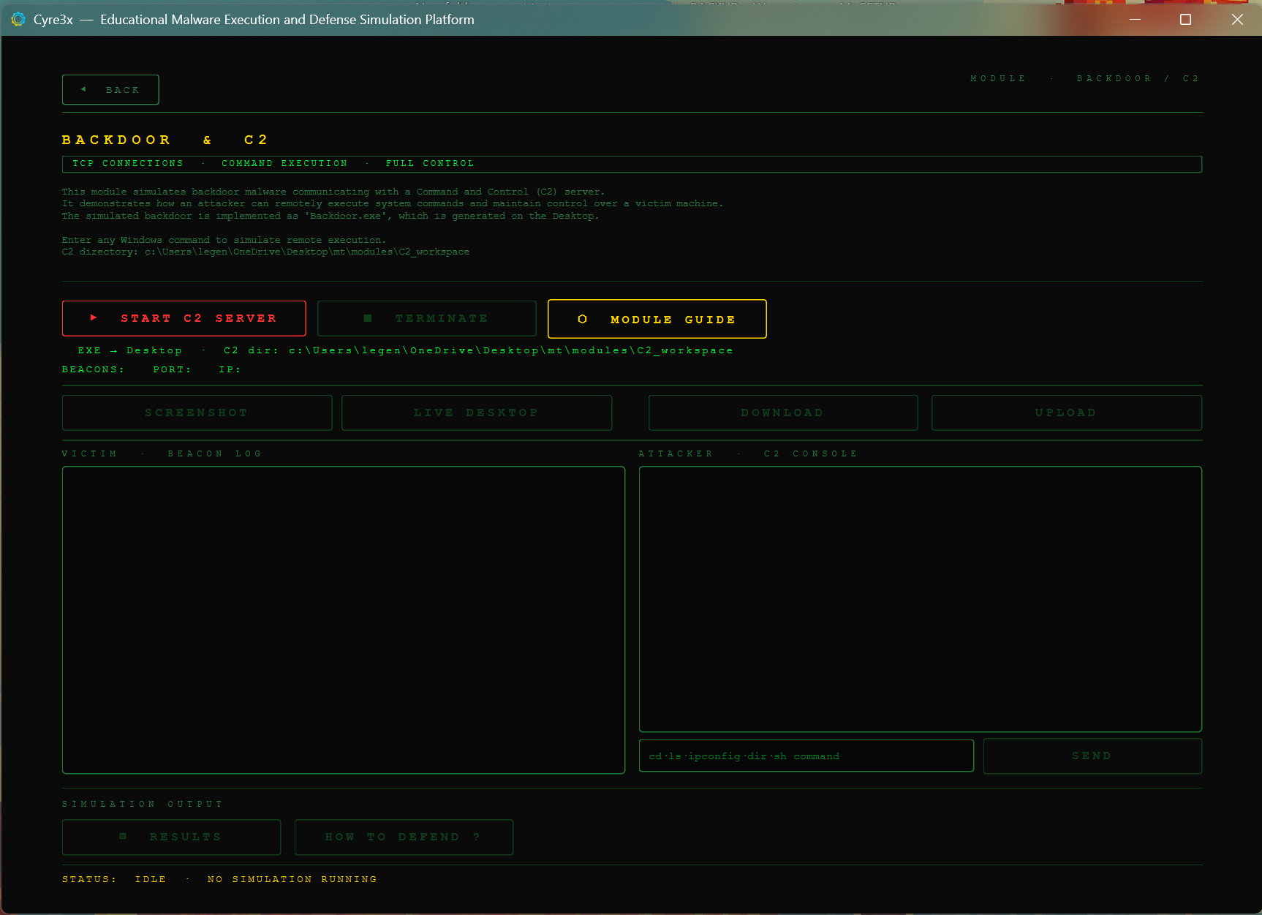Click inside the Victim Beacon Log panel

coord(344,620)
